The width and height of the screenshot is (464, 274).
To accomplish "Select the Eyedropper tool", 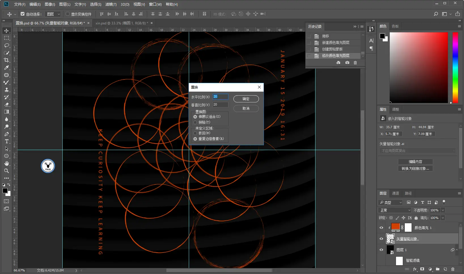I will pyautogui.click(x=7, y=68).
